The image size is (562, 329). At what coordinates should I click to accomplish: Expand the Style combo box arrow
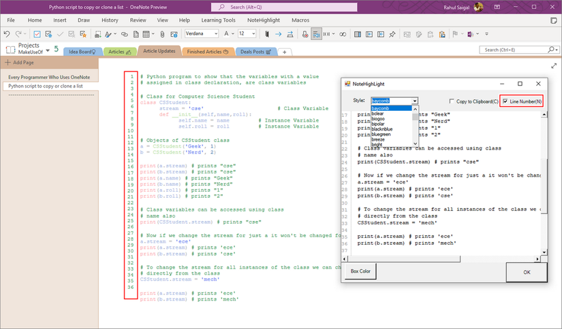tap(415, 101)
